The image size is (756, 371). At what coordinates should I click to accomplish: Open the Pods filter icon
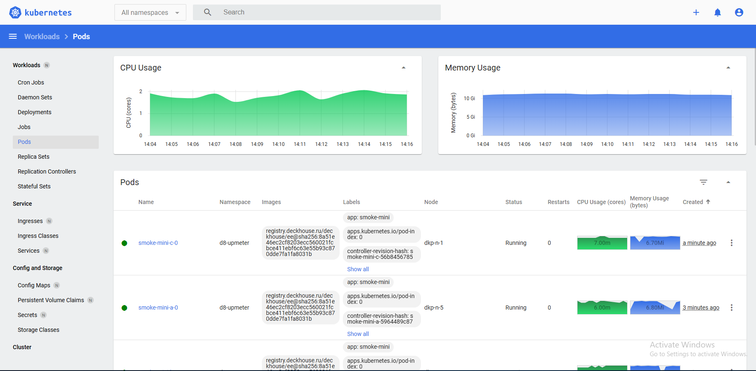[x=704, y=182]
